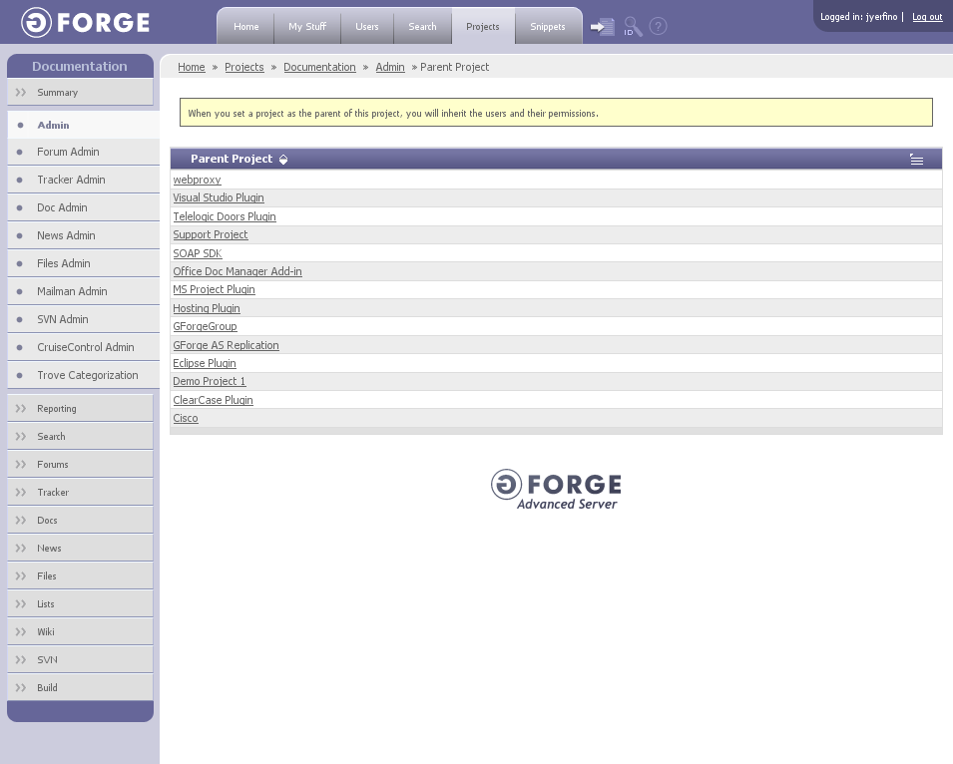The image size is (953, 764).
Task: Open Files Admin in the sidebar
Action: pyautogui.click(x=83, y=263)
